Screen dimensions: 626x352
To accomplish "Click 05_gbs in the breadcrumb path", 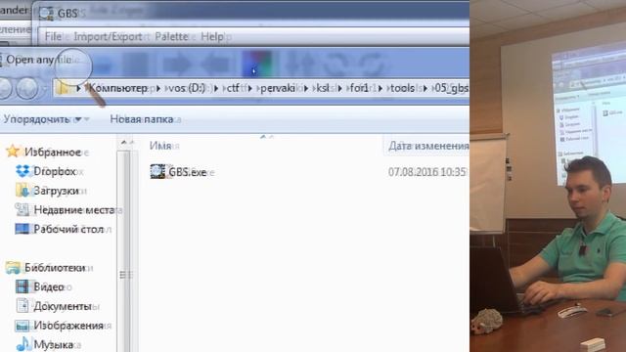I will tap(451, 88).
